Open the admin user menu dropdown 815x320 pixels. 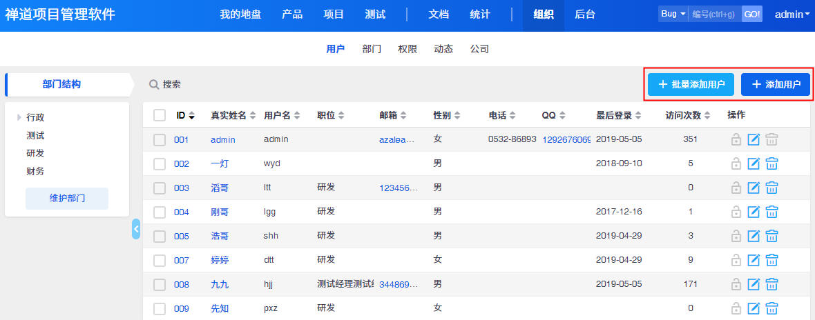click(x=792, y=14)
